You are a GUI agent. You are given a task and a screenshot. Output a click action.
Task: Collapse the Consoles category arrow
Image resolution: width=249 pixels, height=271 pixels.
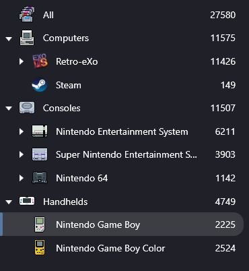coord(9,109)
